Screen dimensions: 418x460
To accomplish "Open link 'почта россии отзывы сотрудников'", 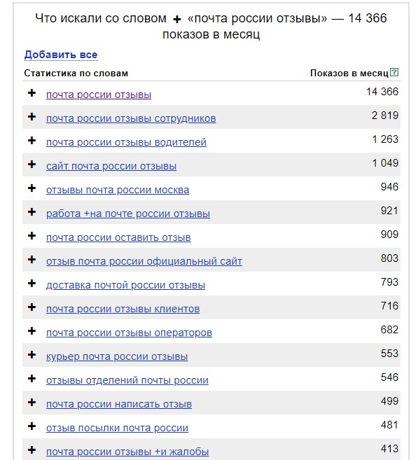I will (x=131, y=118).
